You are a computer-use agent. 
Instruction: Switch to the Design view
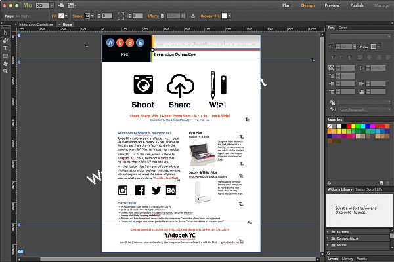[308, 5]
